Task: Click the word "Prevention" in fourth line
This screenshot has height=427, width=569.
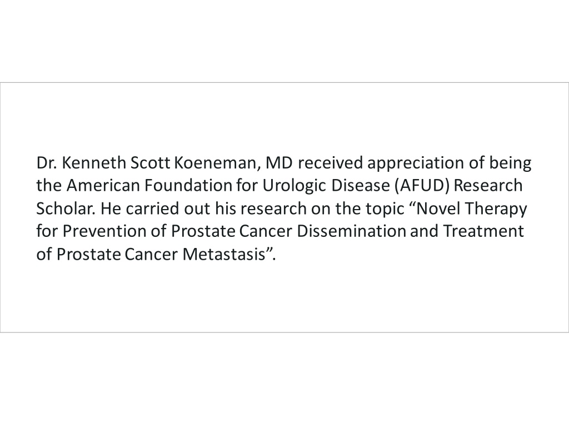Action: click(x=104, y=231)
